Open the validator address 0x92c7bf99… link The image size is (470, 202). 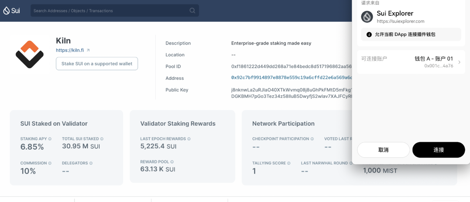point(291,78)
